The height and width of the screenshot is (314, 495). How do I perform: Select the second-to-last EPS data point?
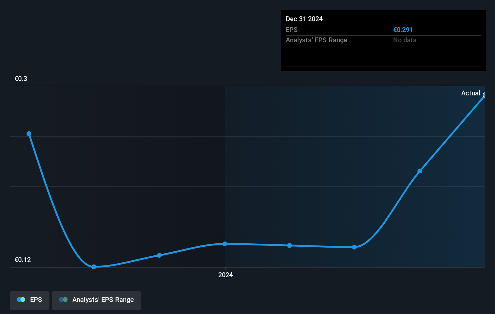tap(420, 171)
